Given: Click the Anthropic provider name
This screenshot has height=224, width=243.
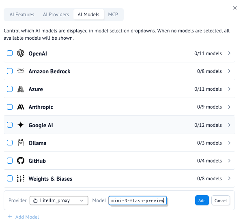Looking at the screenshot, I should [x=41, y=107].
